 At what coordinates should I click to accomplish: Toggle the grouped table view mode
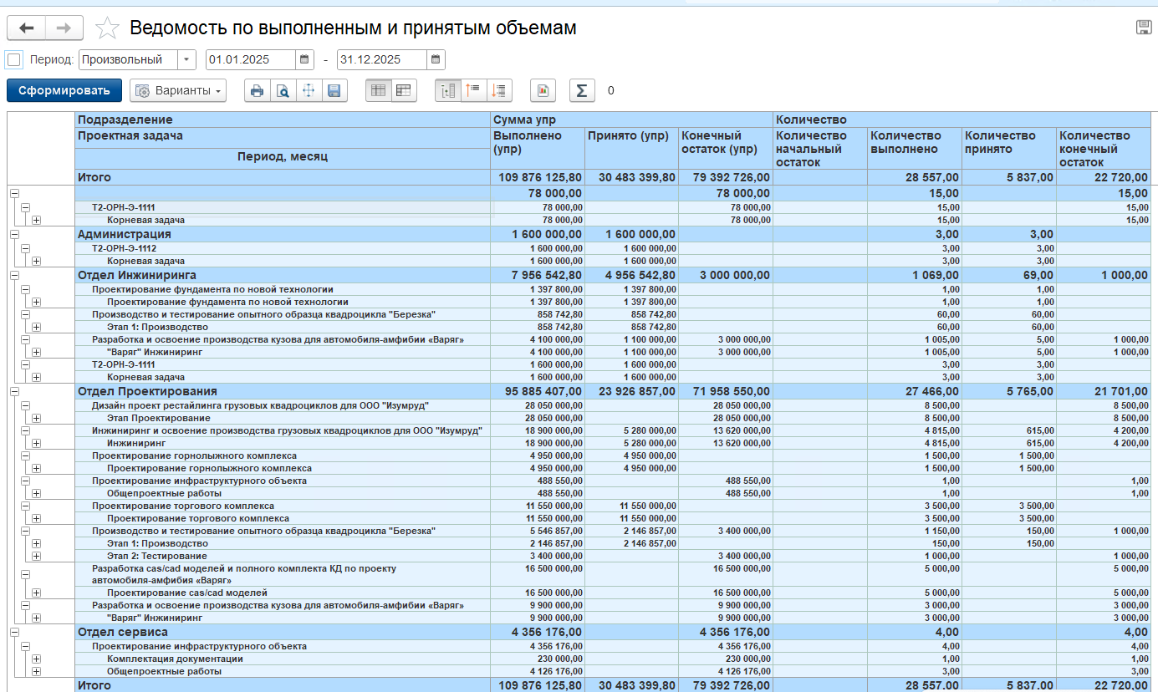click(x=405, y=90)
